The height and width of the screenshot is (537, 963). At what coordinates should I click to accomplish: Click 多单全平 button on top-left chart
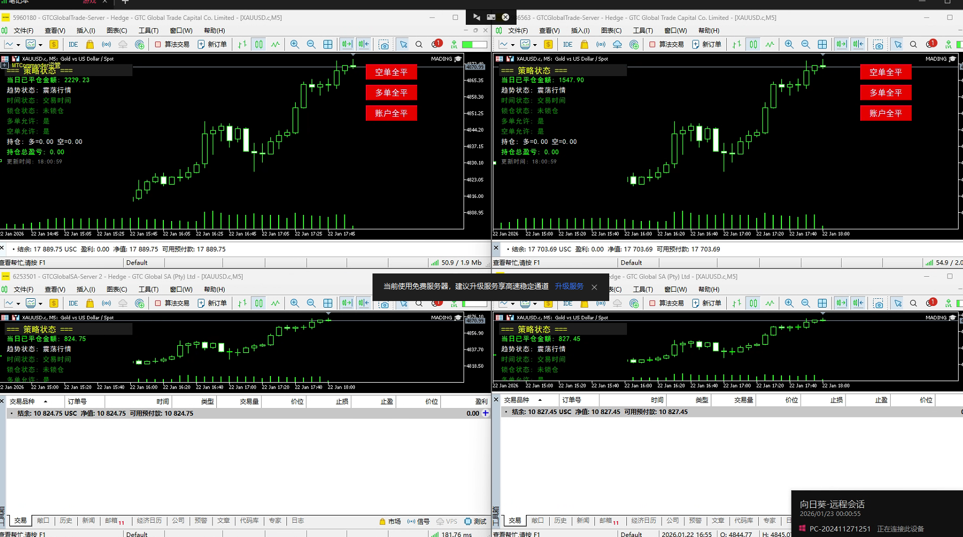pos(391,93)
